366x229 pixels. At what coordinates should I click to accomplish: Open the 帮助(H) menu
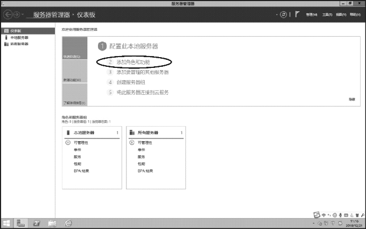point(355,15)
